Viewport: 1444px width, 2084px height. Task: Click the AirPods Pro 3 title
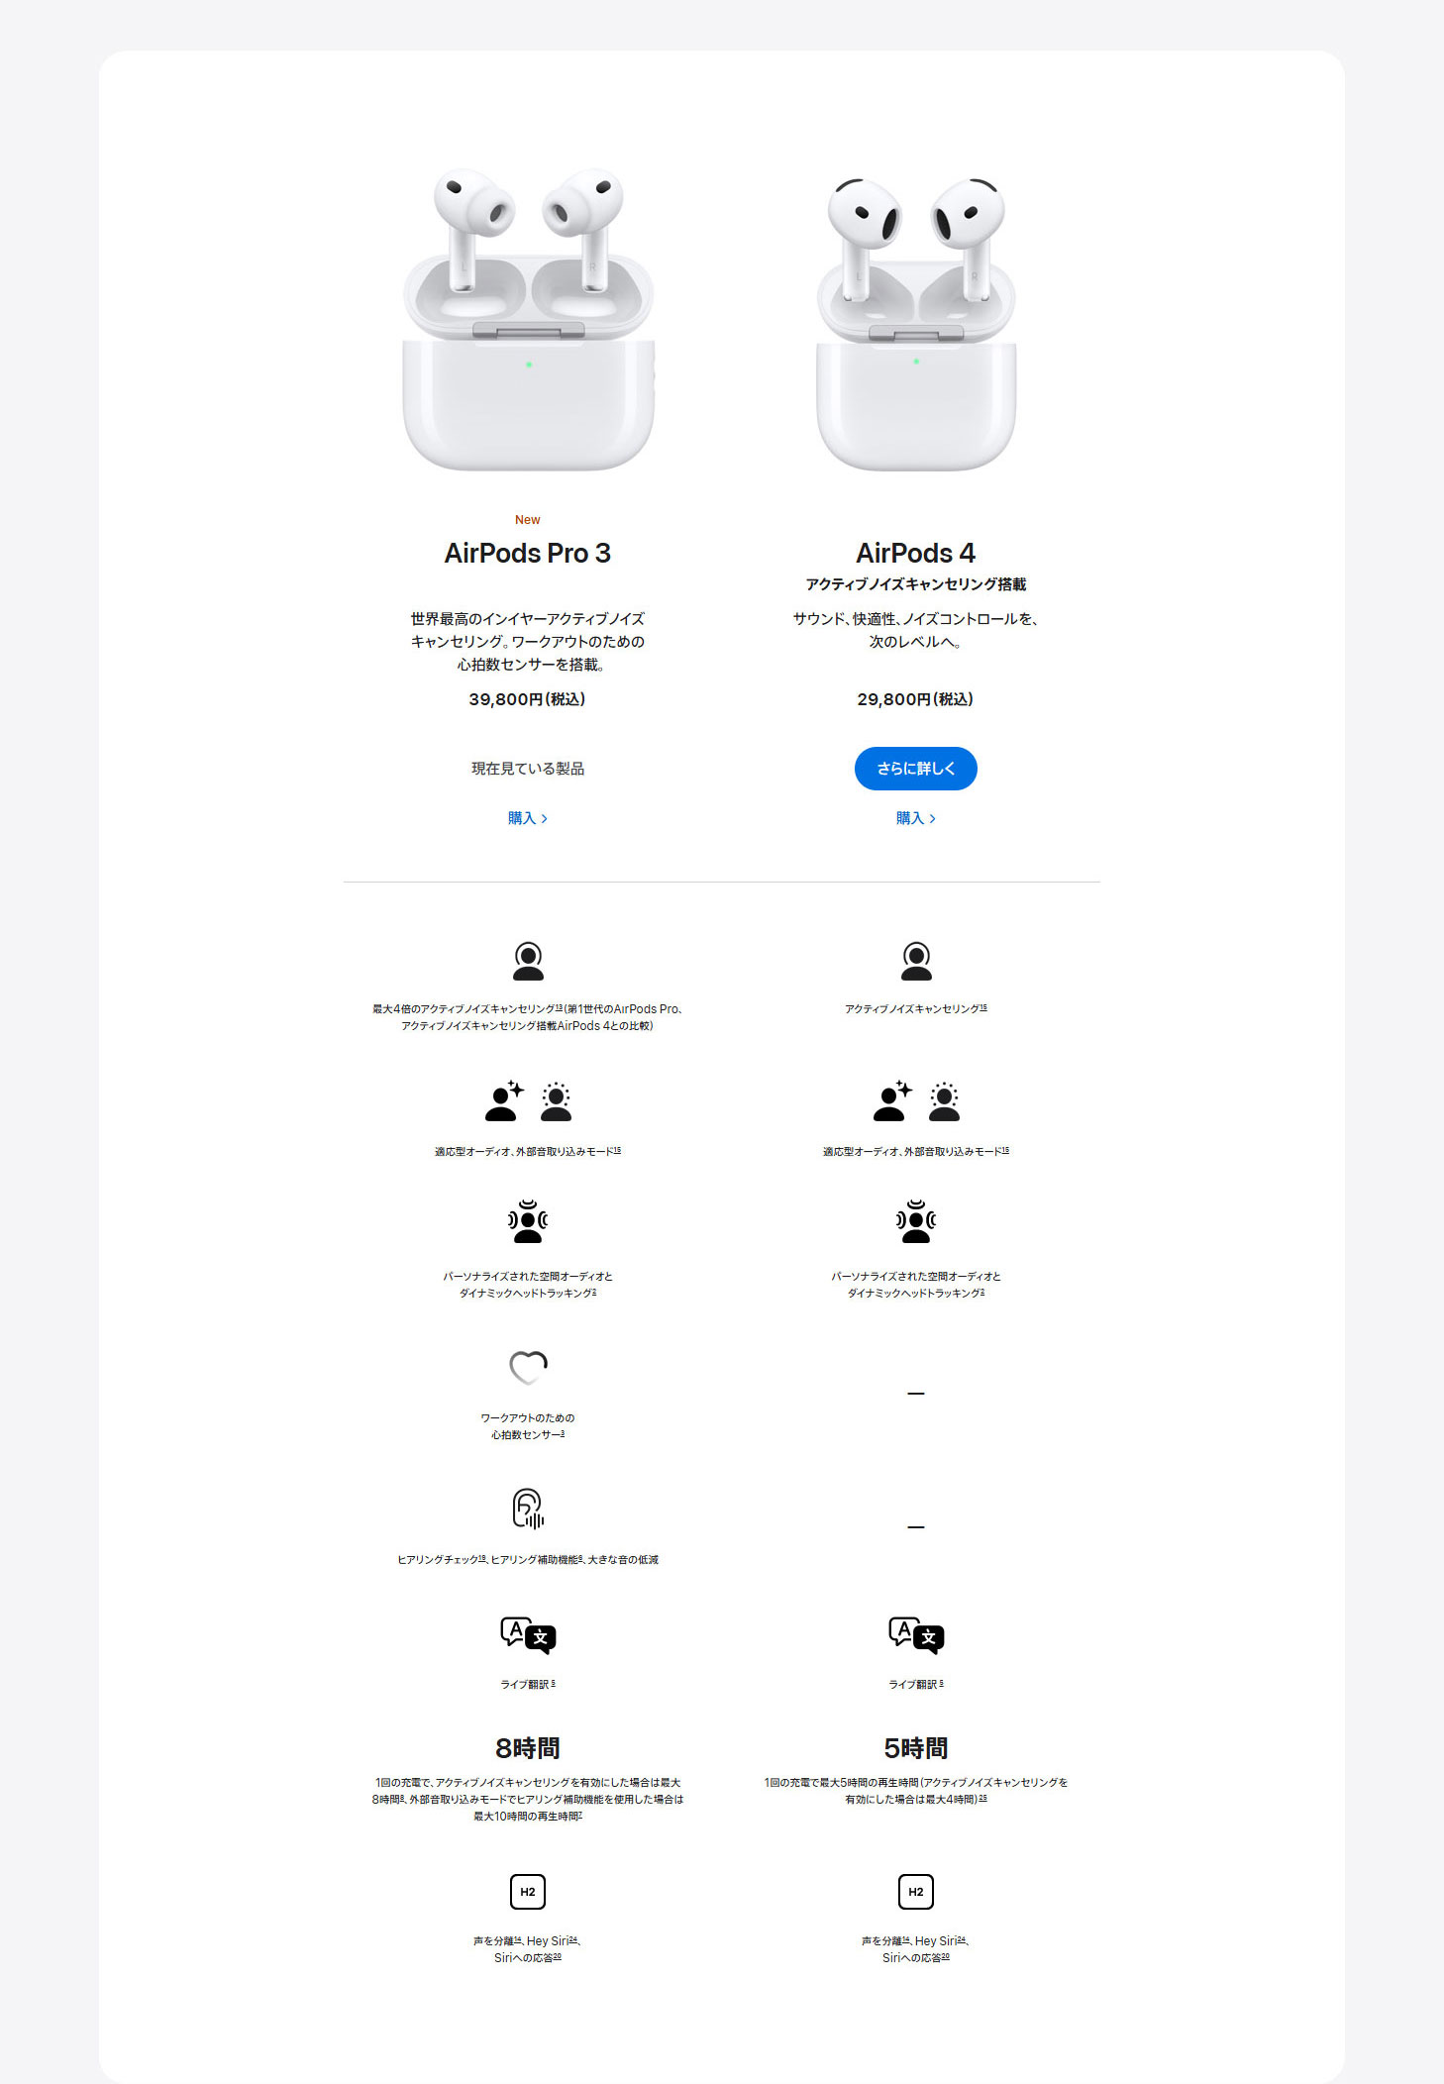pyautogui.click(x=528, y=553)
